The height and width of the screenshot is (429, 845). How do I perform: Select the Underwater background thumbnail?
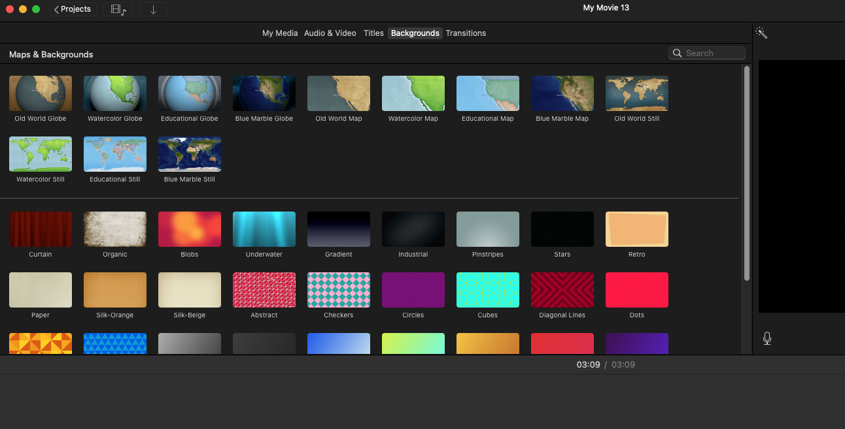pos(264,229)
